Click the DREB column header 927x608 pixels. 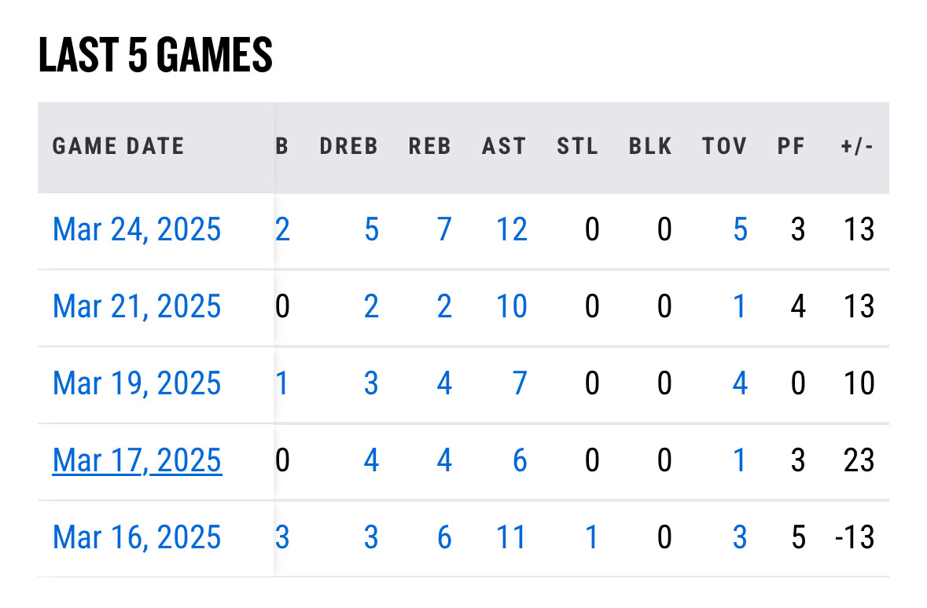point(349,146)
